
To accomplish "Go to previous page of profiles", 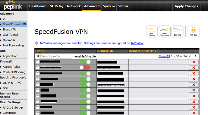I will coord(190,56).
